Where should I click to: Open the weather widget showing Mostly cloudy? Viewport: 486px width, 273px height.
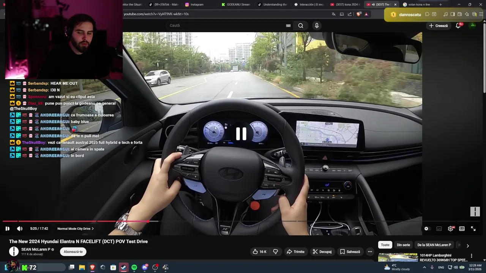pos(397,267)
